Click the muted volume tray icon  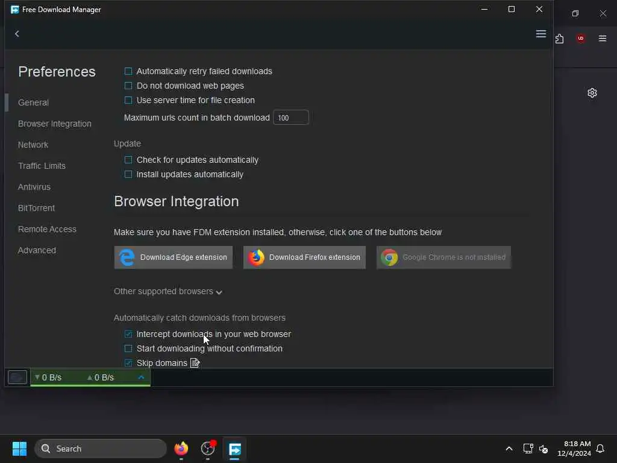[x=543, y=449]
